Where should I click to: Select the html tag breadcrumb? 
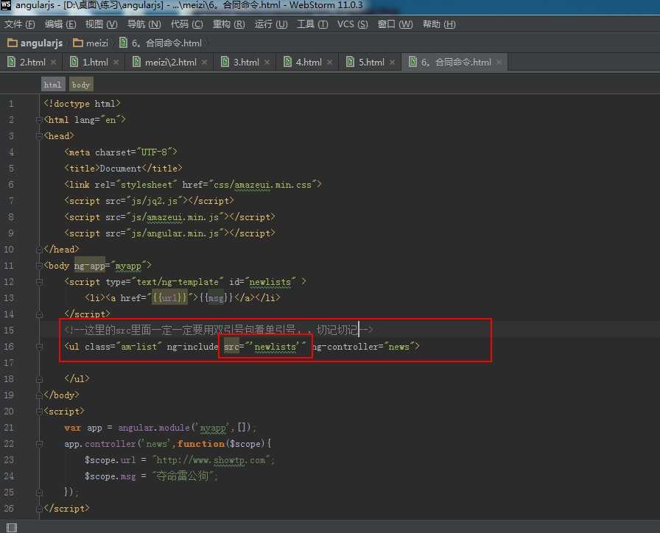click(52, 85)
